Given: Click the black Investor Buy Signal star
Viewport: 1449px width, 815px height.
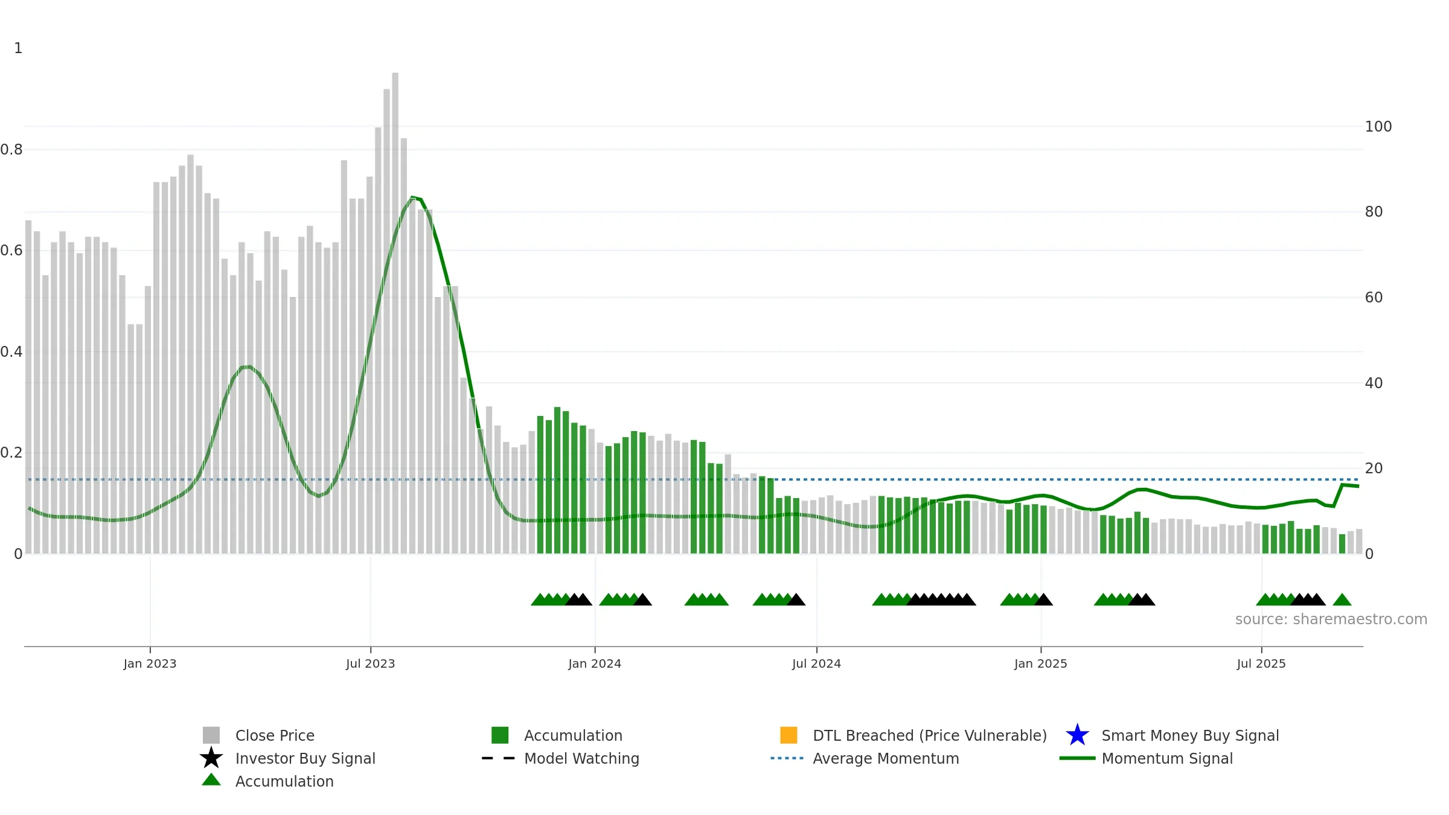Looking at the screenshot, I should coord(211,758).
